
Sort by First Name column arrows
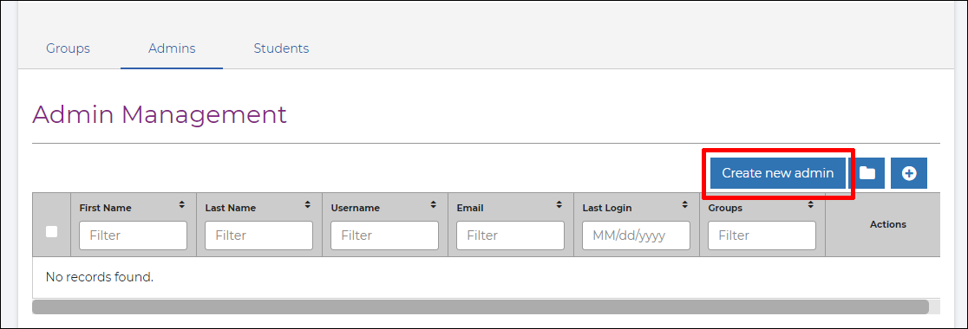[181, 204]
